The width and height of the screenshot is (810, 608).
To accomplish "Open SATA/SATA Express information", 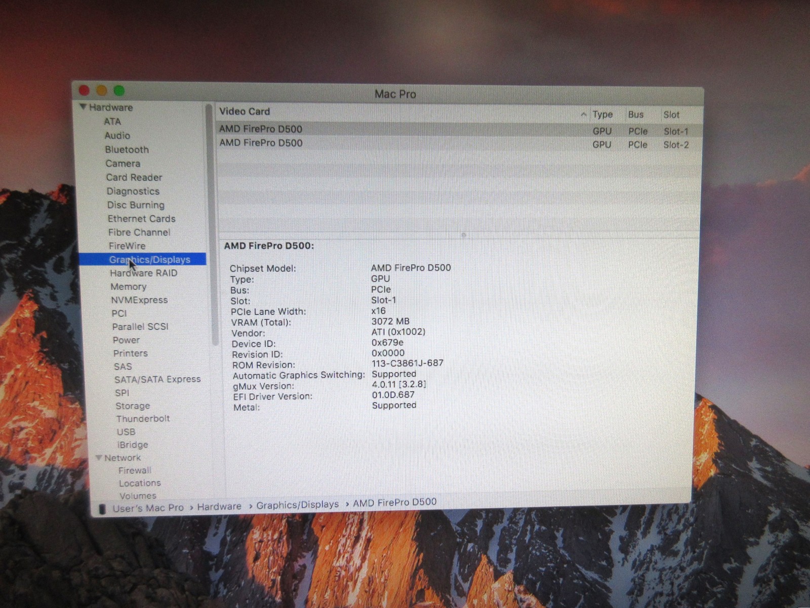I will [x=157, y=379].
